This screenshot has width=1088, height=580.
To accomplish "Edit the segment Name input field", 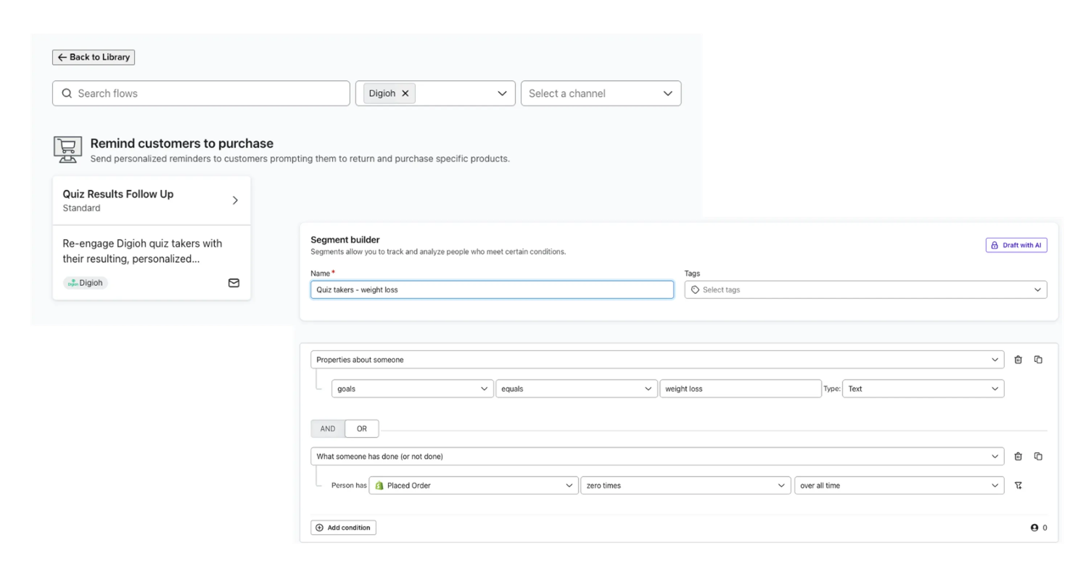I will [x=492, y=290].
